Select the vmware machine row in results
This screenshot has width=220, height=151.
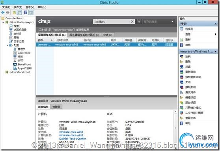tap(106, 45)
